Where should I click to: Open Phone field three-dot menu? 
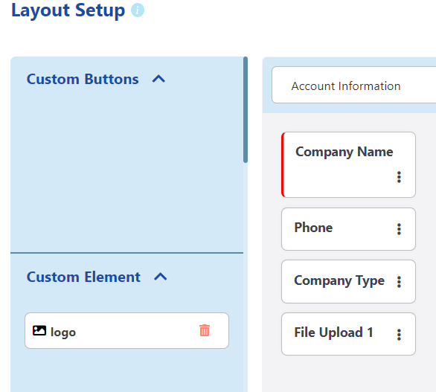[x=399, y=229]
